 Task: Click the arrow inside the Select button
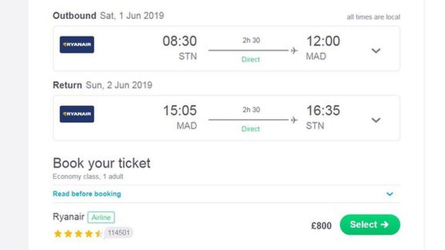(384, 224)
